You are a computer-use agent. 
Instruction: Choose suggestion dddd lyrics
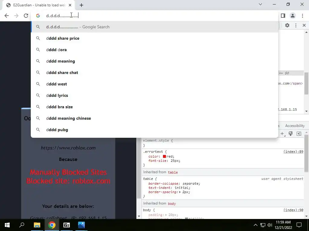[154, 95]
